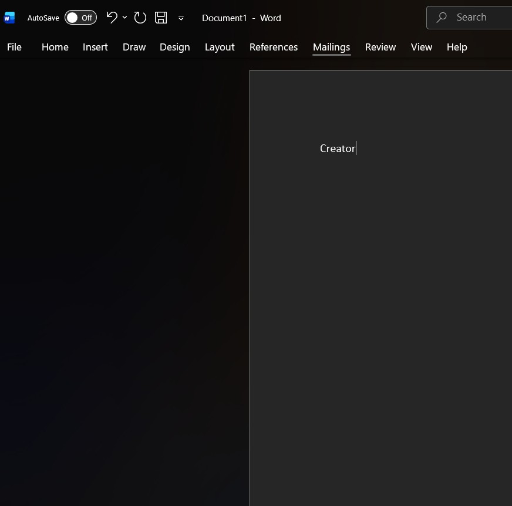
Task: Open the Insert ribbon tab
Action: 95,47
